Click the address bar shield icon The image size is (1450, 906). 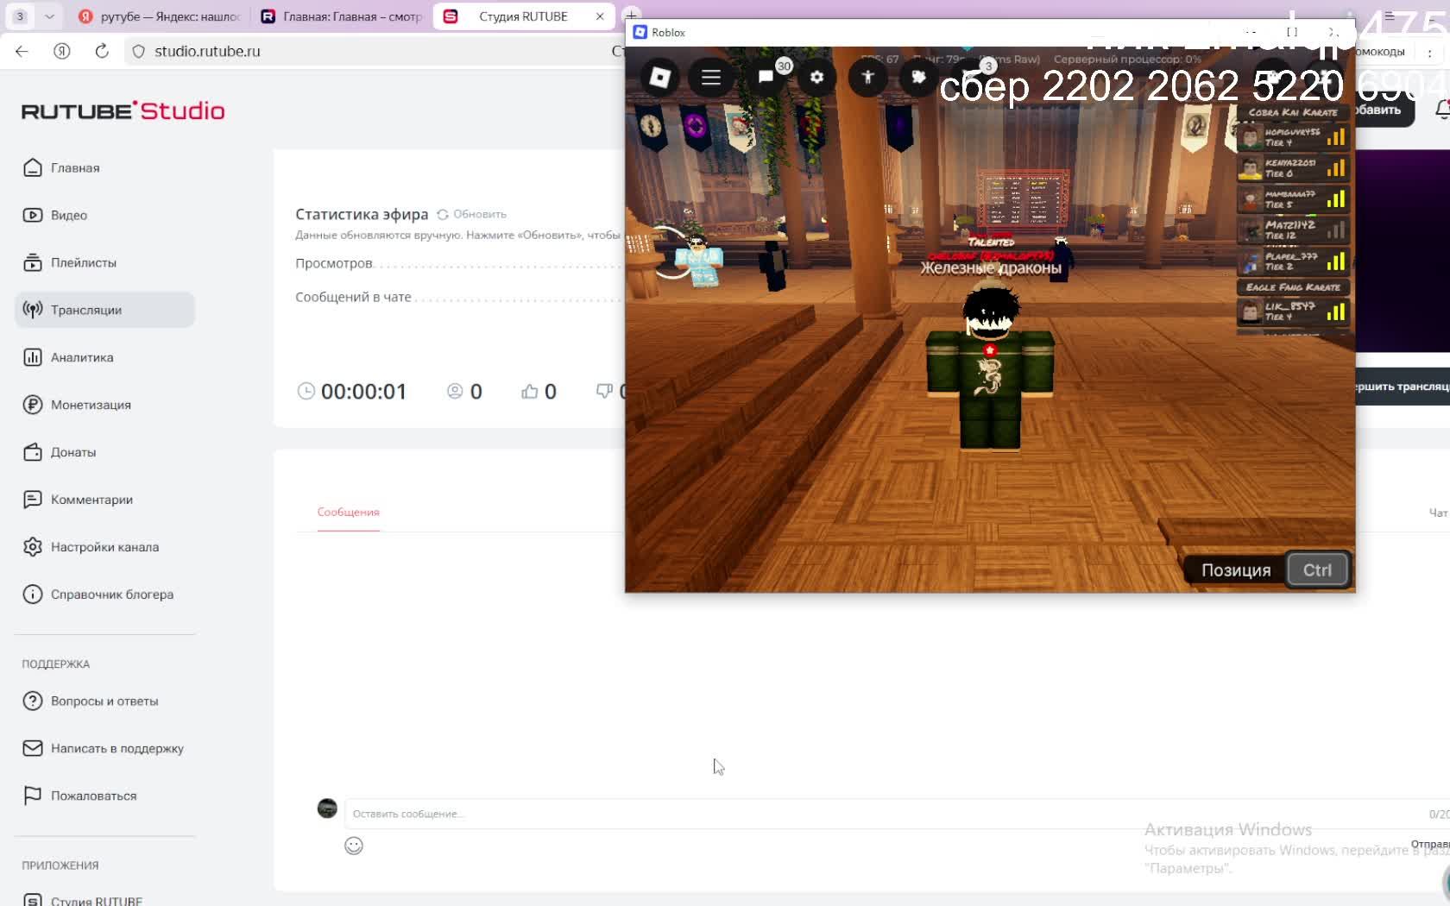[x=138, y=52]
